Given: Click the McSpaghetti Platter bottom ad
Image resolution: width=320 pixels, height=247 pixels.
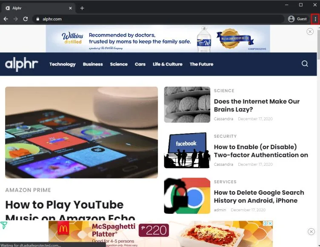Looking at the screenshot, I should (x=160, y=234).
